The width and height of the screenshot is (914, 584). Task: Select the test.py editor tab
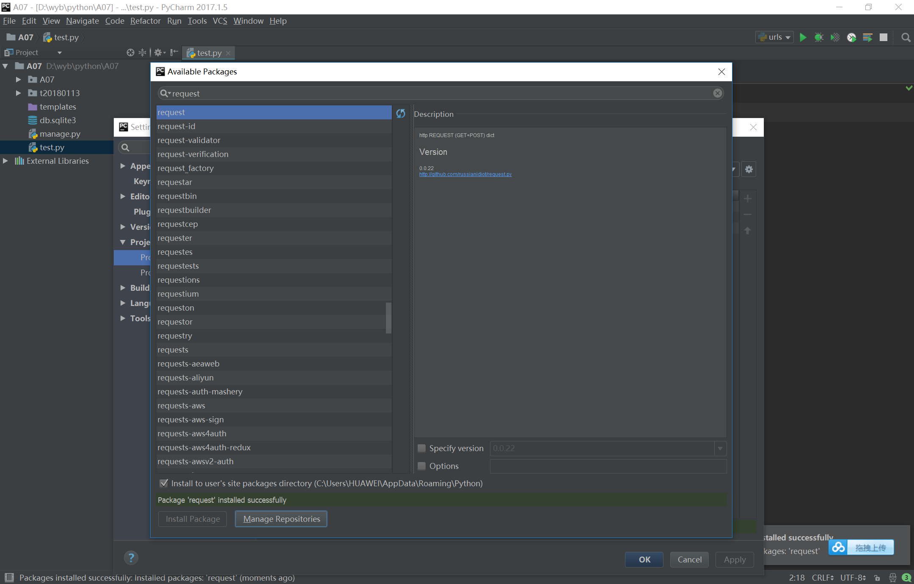(x=208, y=53)
